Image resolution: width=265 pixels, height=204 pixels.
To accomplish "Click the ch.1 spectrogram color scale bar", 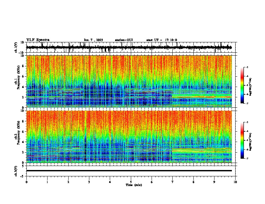I will click(x=242, y=85).
